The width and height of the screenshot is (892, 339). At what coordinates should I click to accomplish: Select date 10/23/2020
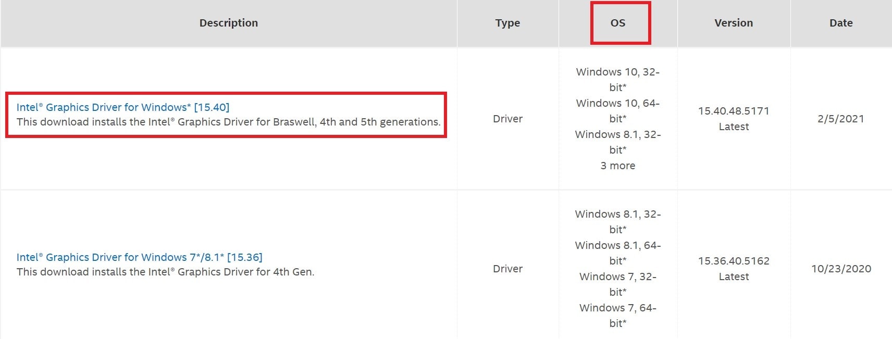841,269
